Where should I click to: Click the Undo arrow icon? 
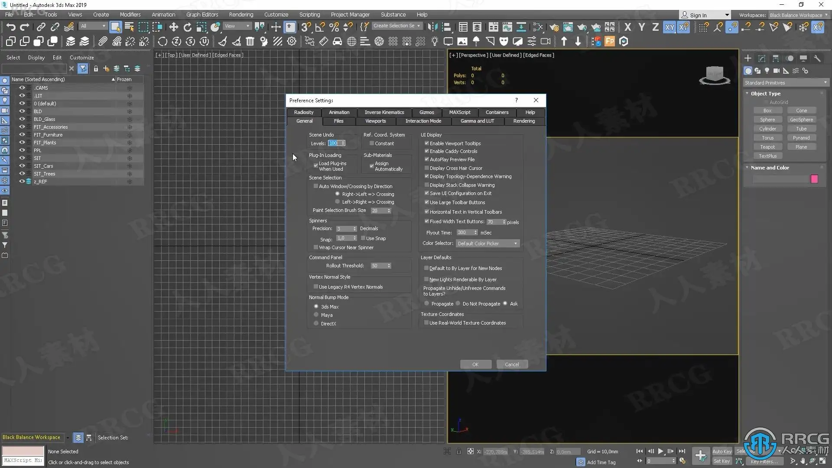click(11, 27)
